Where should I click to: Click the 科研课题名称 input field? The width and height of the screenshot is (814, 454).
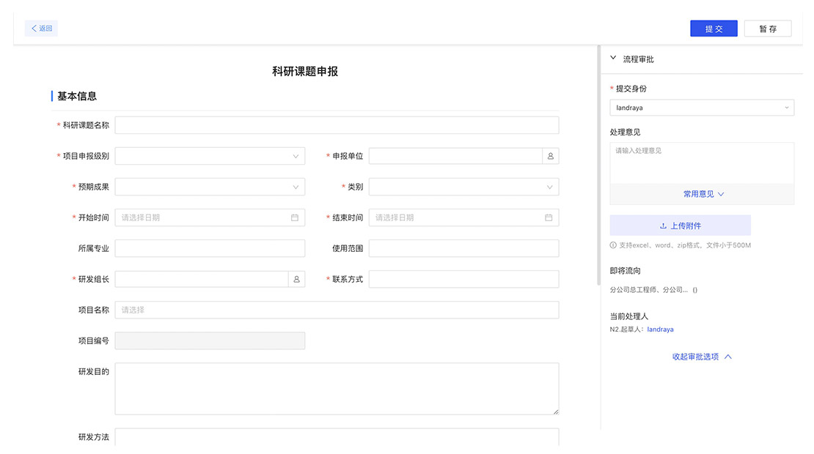(337, 125)
